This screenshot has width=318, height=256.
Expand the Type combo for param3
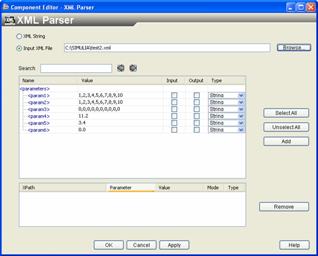click(241, 109)
